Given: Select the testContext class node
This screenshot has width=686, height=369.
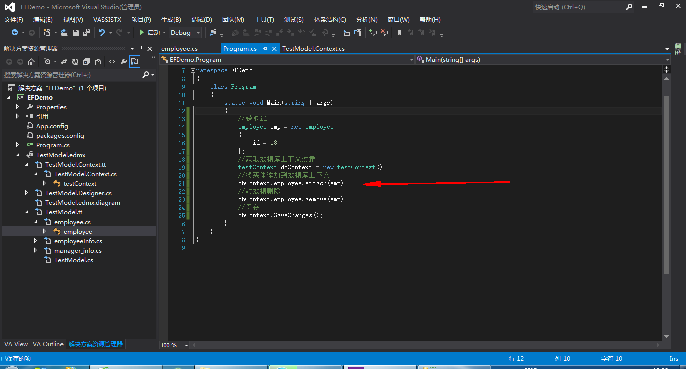Looking at the screenshot, I should pyautogui.click(x=80, y=184).
